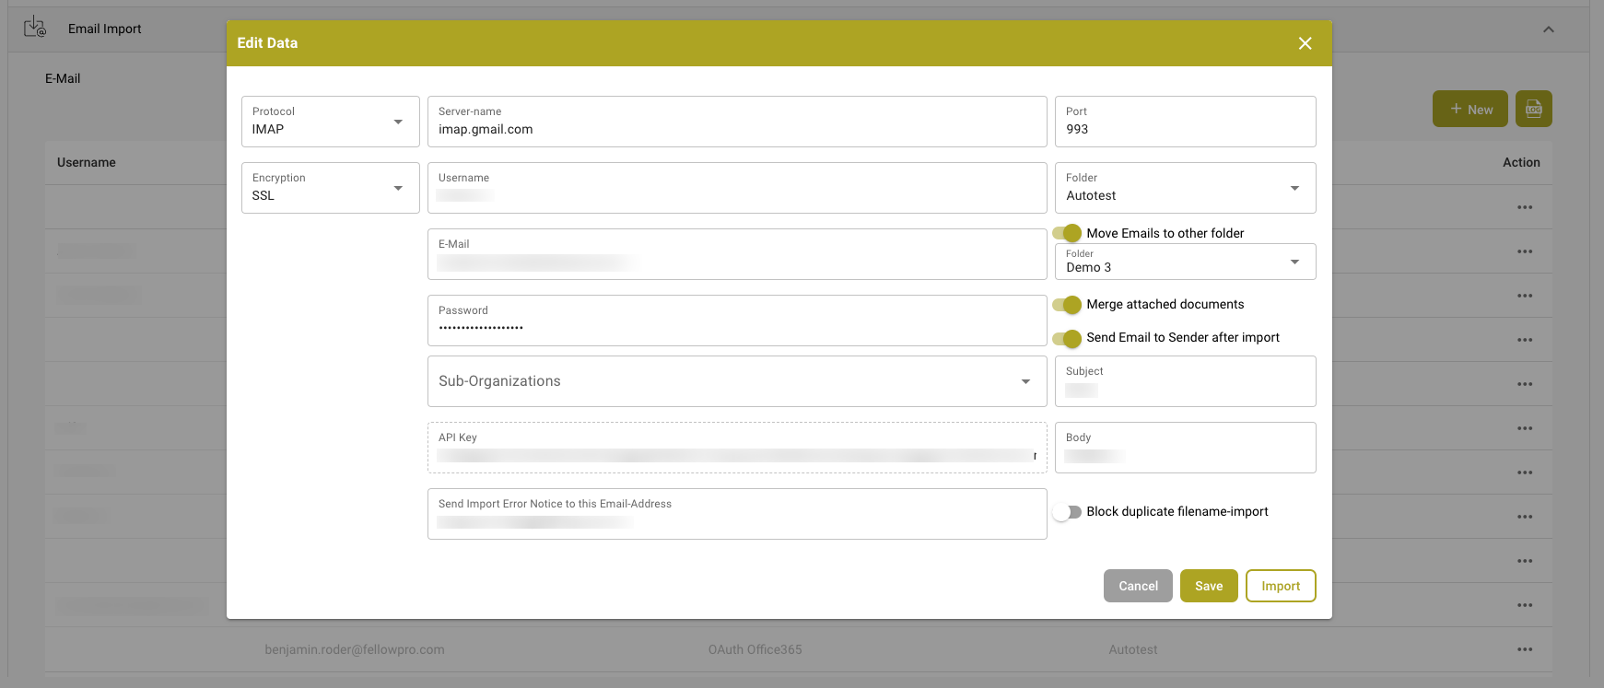The height and width of the screenshot is (688, 1604).
Task: Open the three-dot menu in first table row
Action: [x=1525, y=207]
